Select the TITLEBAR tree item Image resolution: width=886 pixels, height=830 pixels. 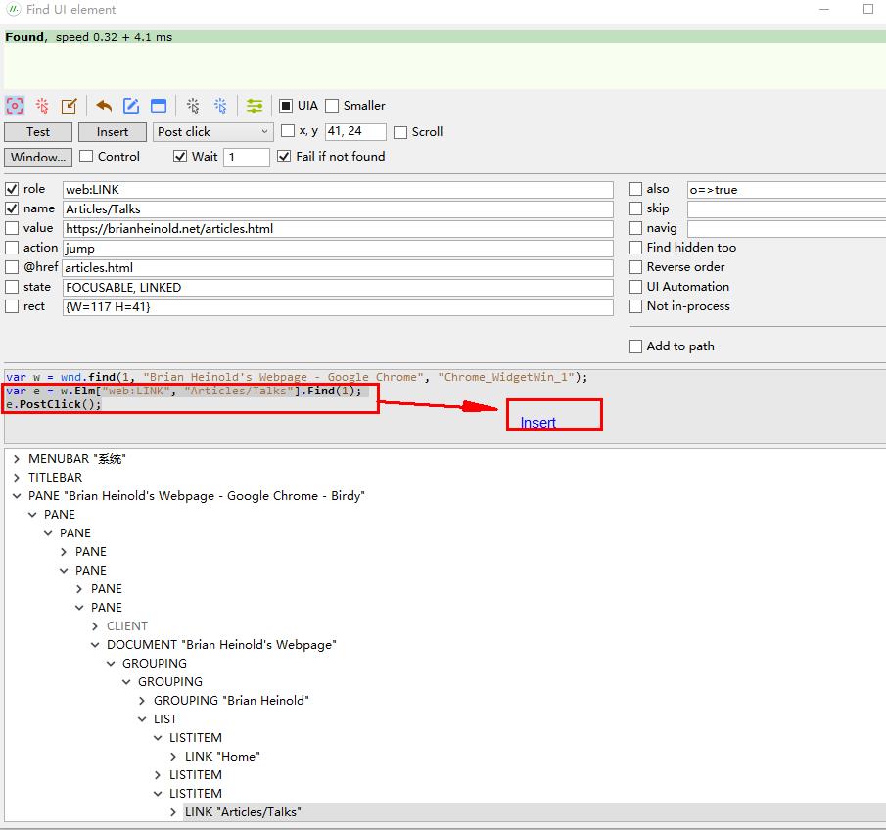[x=56, y=478]
